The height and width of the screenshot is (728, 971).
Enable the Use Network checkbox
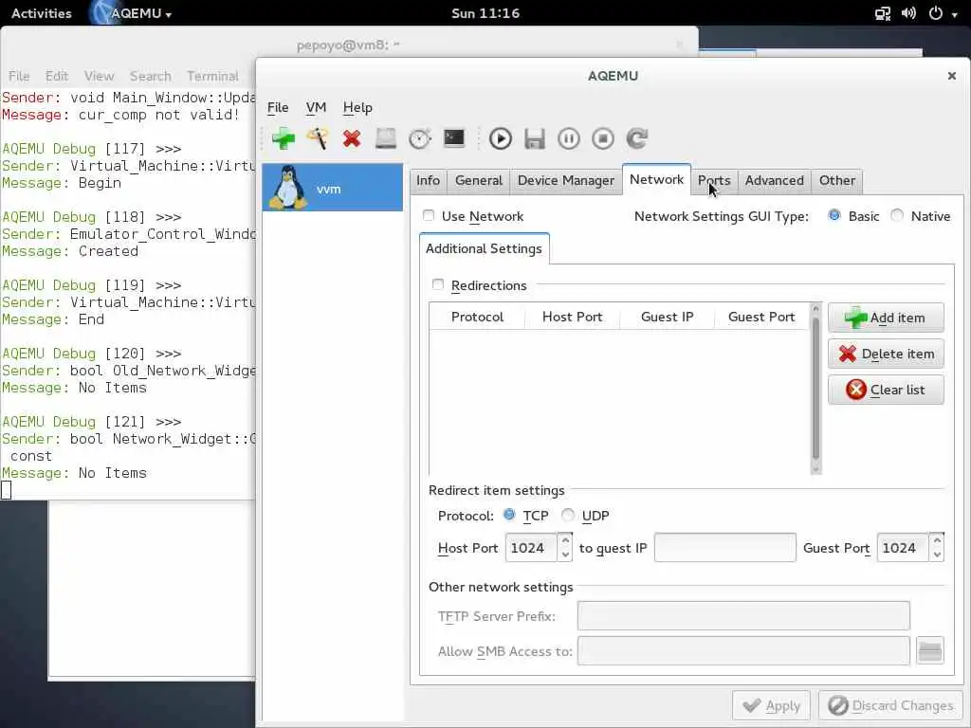429,215
